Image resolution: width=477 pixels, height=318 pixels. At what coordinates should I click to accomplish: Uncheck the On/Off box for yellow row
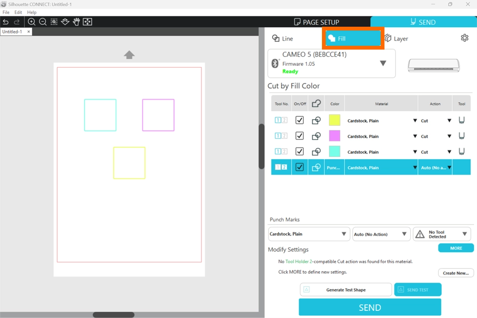[300, 121]
